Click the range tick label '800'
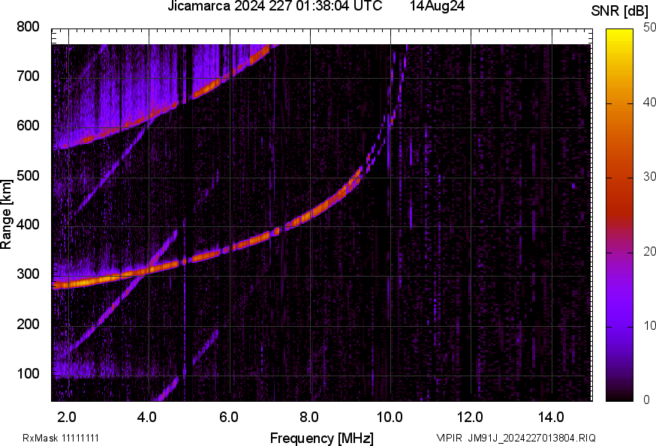Viewport: 656px width, 446px height. pyautogui.click(x=28, y=27)
